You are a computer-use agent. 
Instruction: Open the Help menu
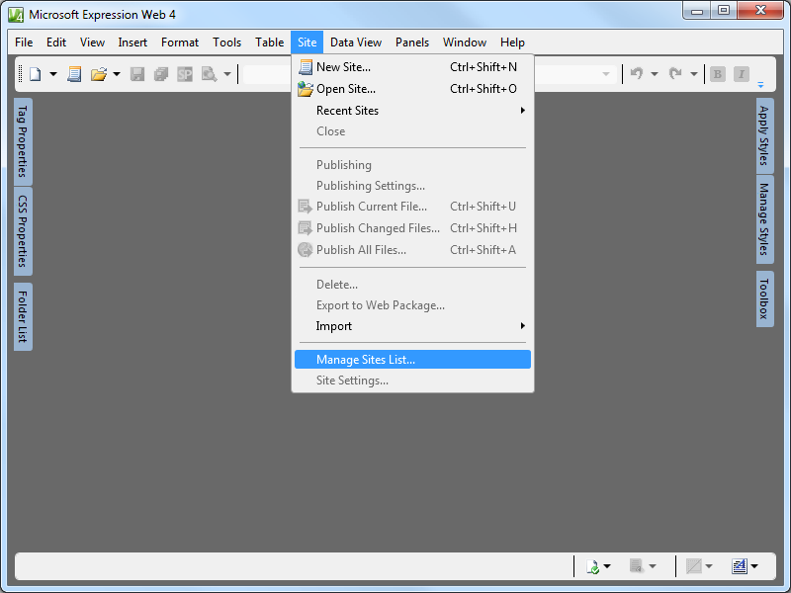click(512, 42)
